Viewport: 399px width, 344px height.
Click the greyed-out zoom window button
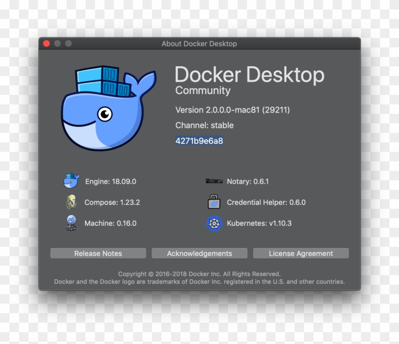coord(68,44)
